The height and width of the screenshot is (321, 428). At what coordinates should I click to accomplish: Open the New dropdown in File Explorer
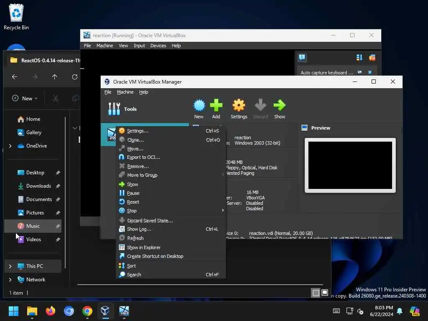click(x=25, y=98)
